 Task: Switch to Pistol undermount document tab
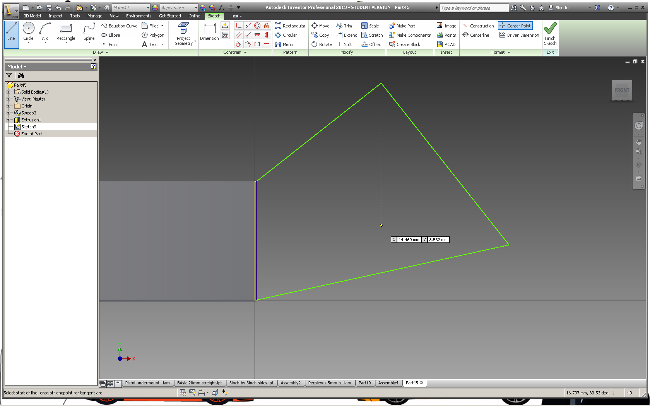pyautogui.click(x=147, y=383)
